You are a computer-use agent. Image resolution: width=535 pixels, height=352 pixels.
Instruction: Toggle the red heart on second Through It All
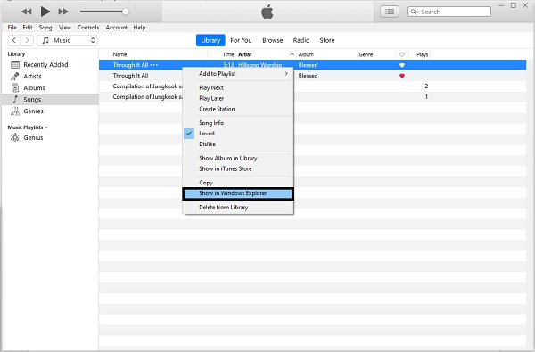click(402, 76)
